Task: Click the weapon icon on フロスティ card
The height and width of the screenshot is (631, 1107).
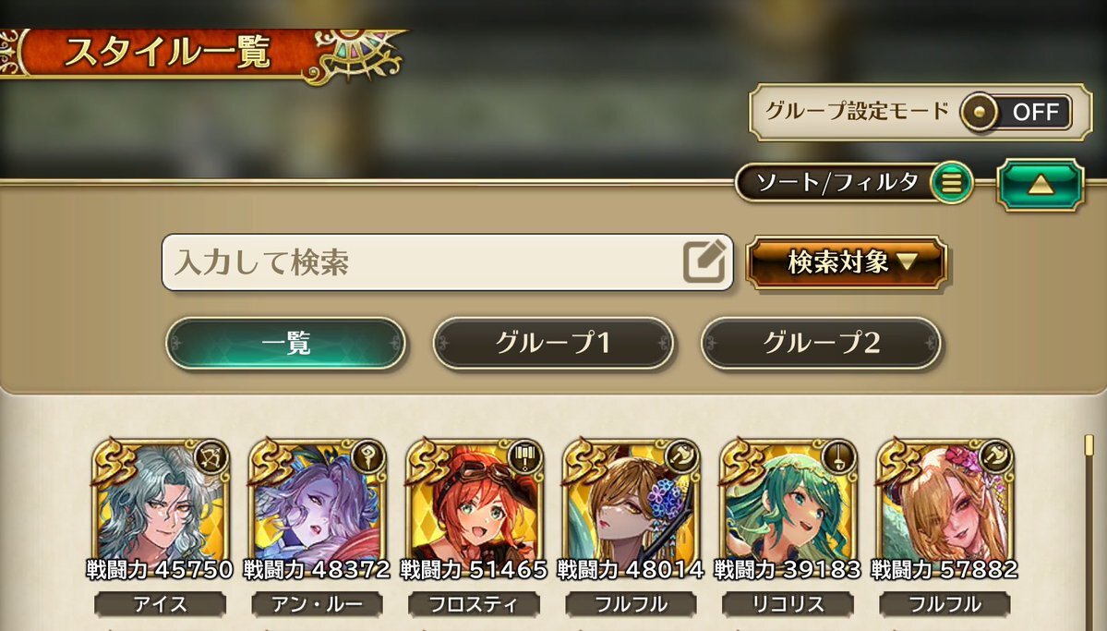Action: (x=524, y=457)
